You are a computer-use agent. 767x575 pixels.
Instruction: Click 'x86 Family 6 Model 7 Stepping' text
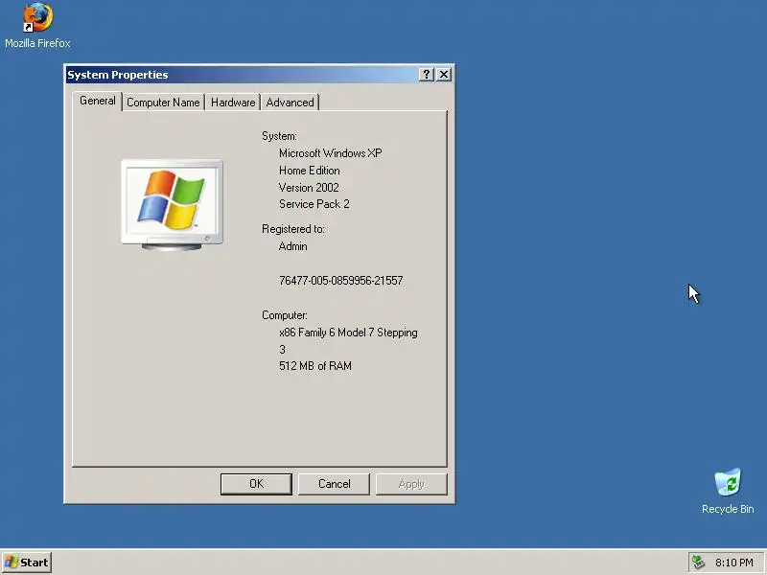(348, 333)
